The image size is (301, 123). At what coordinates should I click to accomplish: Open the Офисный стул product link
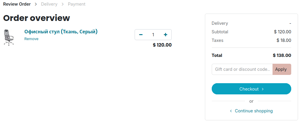point(61,32)
